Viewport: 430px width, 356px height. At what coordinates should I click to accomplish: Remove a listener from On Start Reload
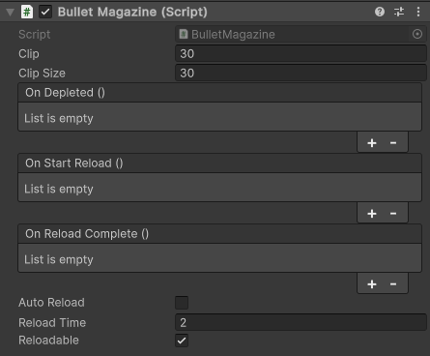(x=393, y=213)
